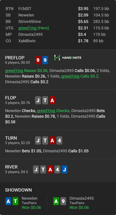Click the PREFLOP section heading
Viewport: 116px width, 215px height.
[15, 58]
